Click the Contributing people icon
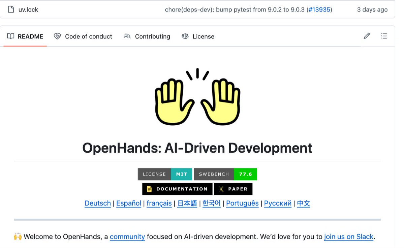Image resolution: width=404 pixels, height=248 pixels. click(127, 36)
